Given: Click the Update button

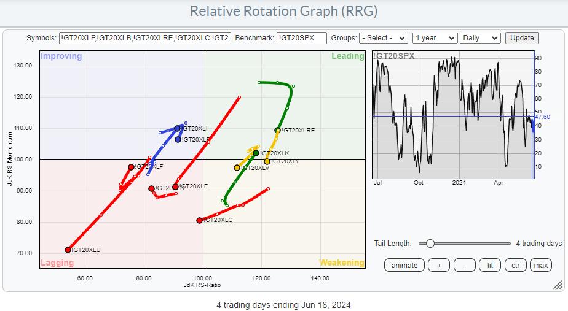Looking at the screenshot, I should (x=522, y=38).
